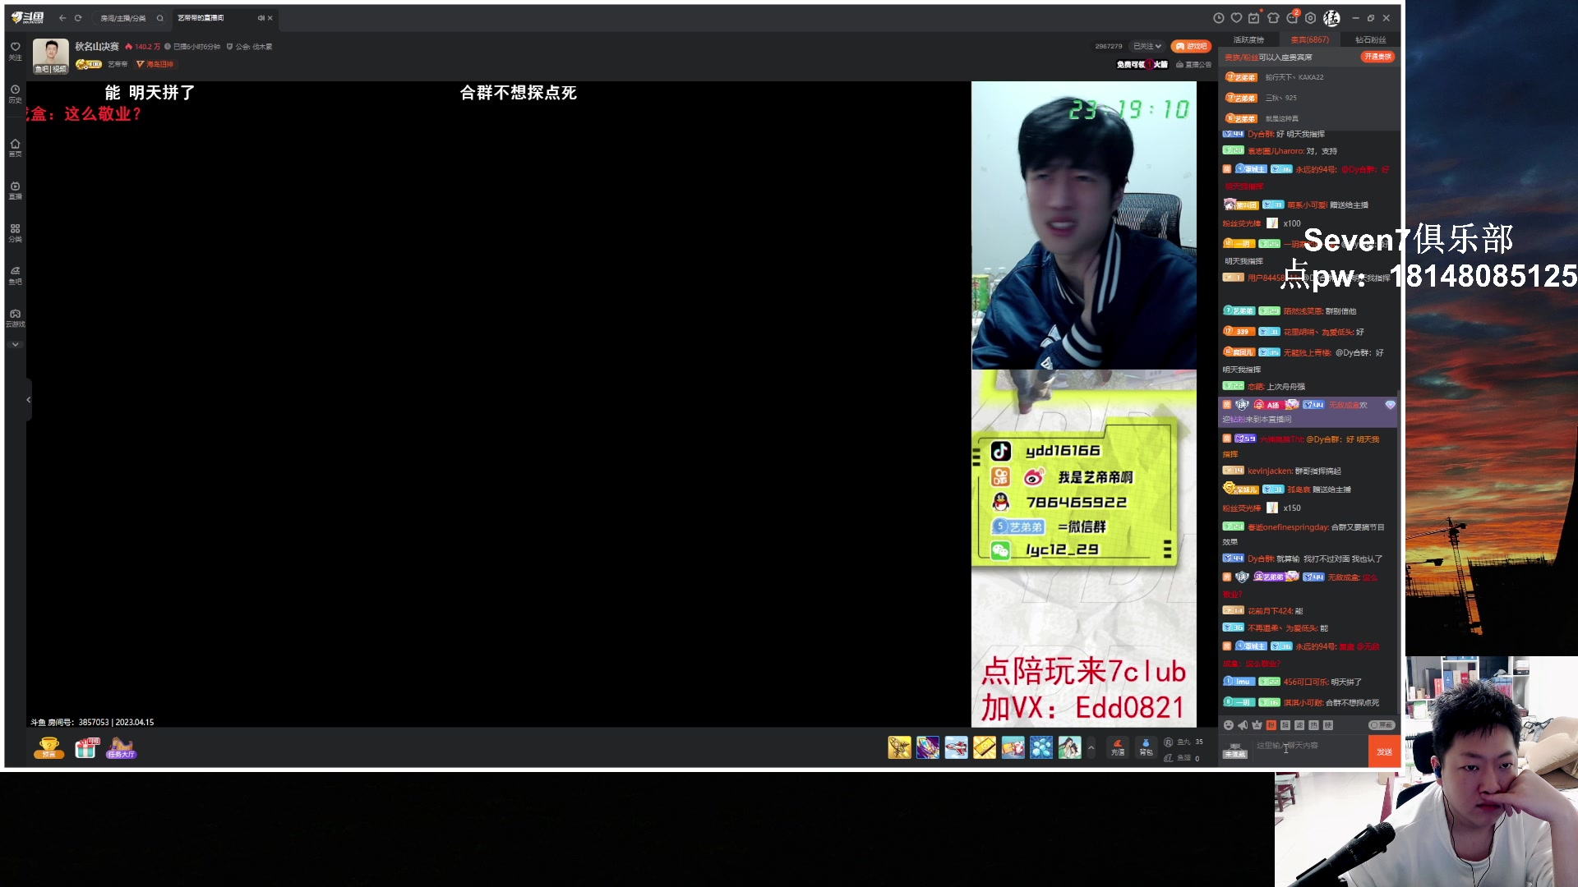The width and height of the screenshot is (1578, 887).
Task: Mute the stream tab sound icon
Action: click(261, 18)
